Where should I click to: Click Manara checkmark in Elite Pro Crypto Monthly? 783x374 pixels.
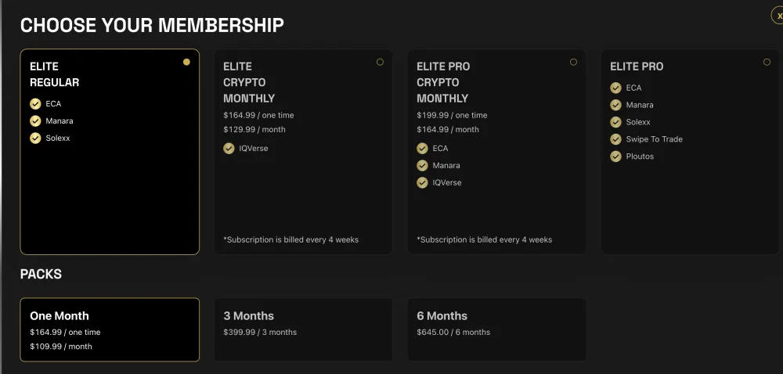423,165
